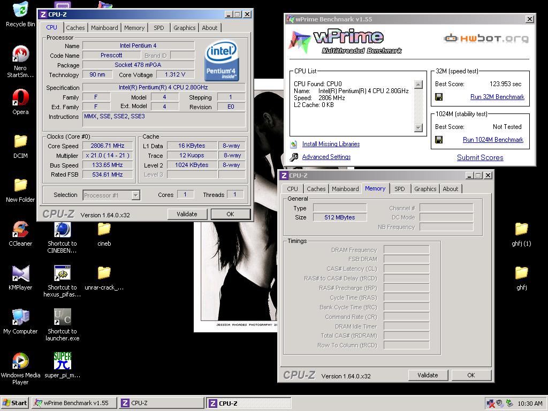The height and width of the screenshot is (411, 548).
Task: Click the 'Socket 478 mPGA' package value
Action: (x=138, y=65)
